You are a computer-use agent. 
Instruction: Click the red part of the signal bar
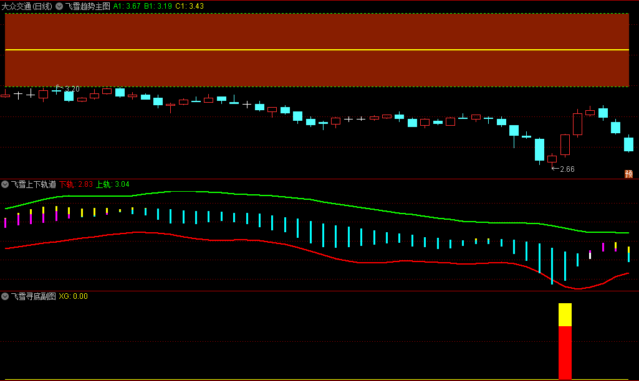[565, 353]
